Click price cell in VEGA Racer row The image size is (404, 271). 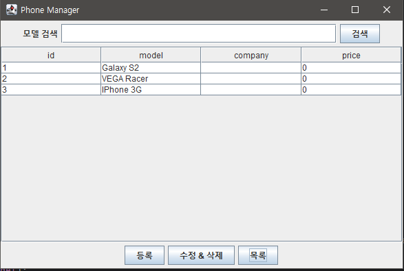pos(351,79)
